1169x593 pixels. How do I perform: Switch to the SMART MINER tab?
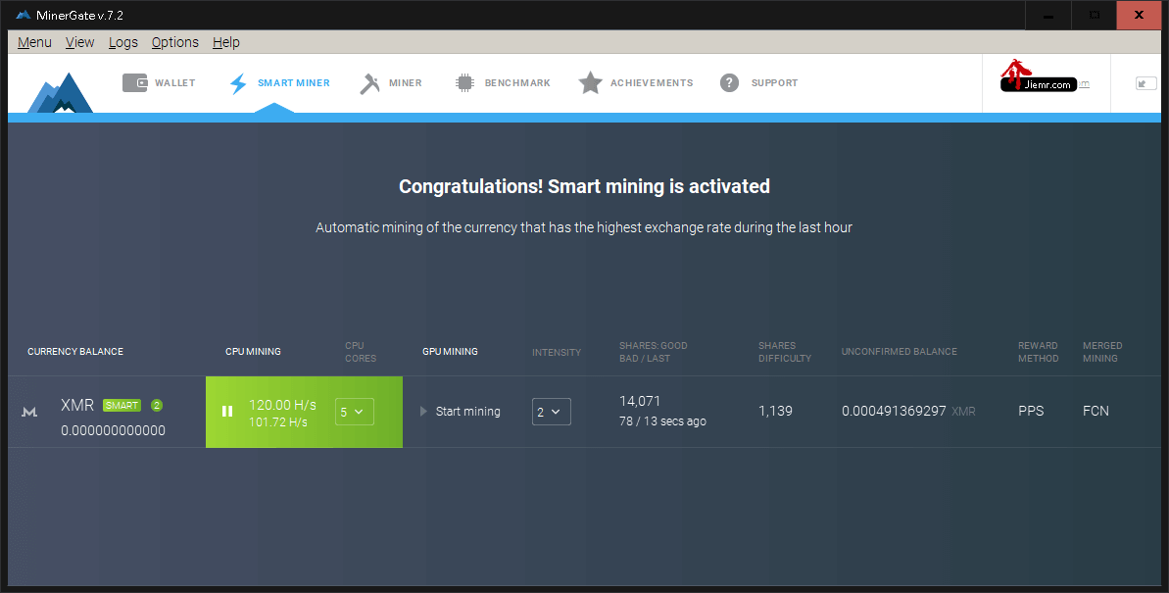294,82
